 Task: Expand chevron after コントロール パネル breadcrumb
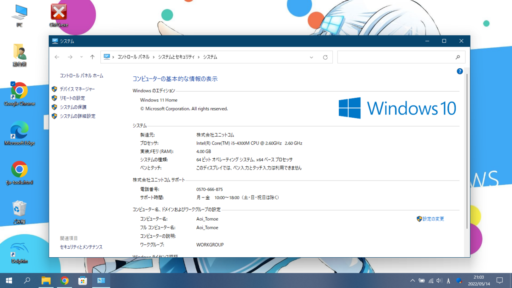point(154,57)
